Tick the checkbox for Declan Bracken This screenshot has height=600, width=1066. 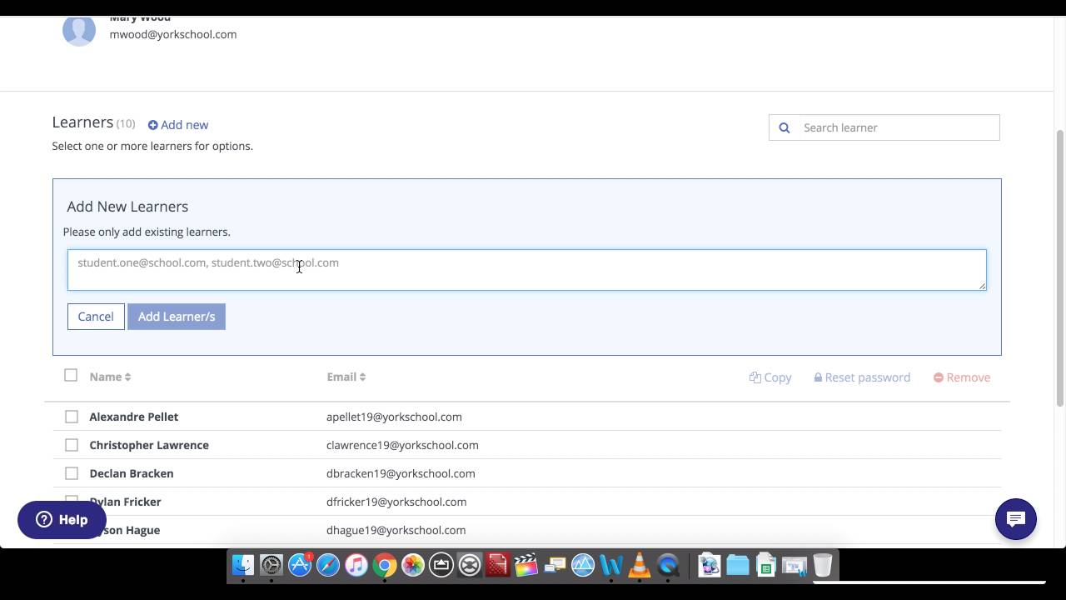(x=72, y=473)
